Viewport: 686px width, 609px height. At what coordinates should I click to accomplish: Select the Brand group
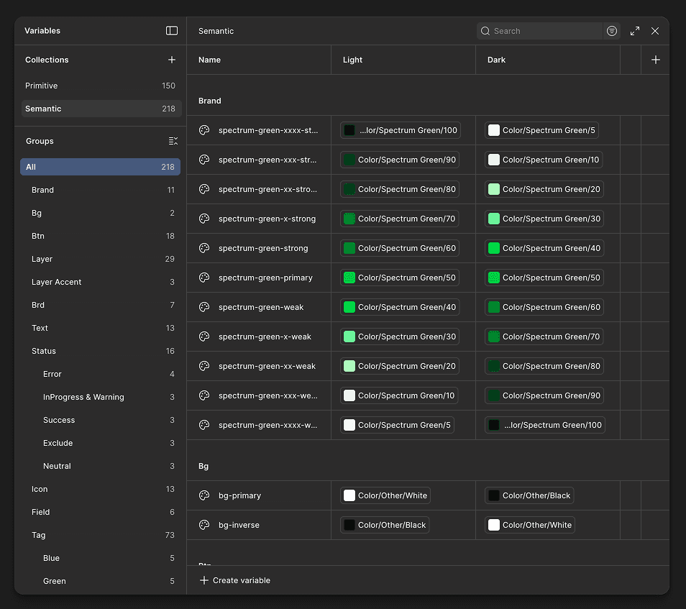coord(43,190)
